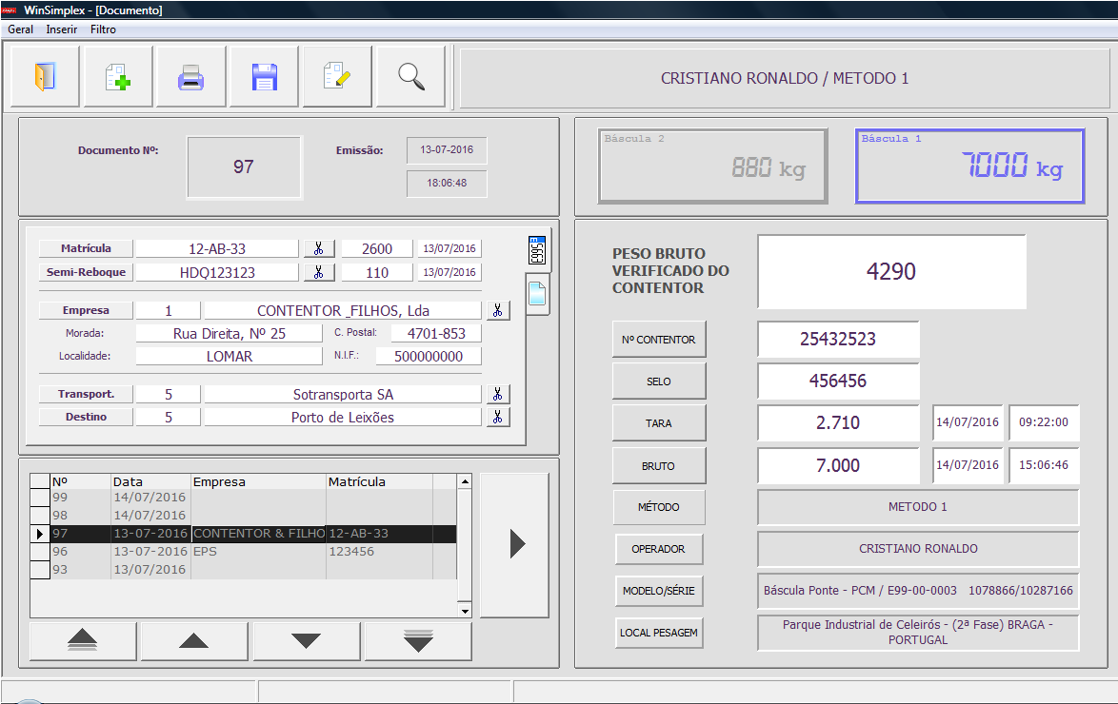1118x704 pixels.
Task: Open the Inserir menu
Action: point(61,29)
